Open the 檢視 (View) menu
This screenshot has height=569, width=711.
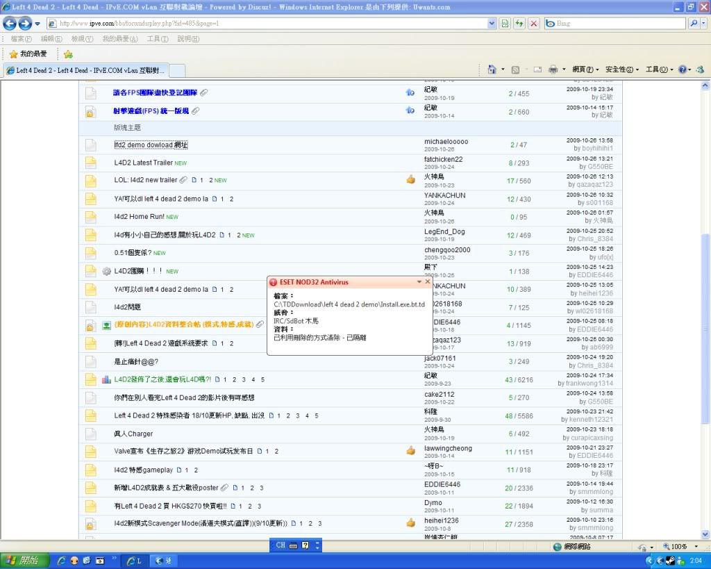tap(82, 38)
